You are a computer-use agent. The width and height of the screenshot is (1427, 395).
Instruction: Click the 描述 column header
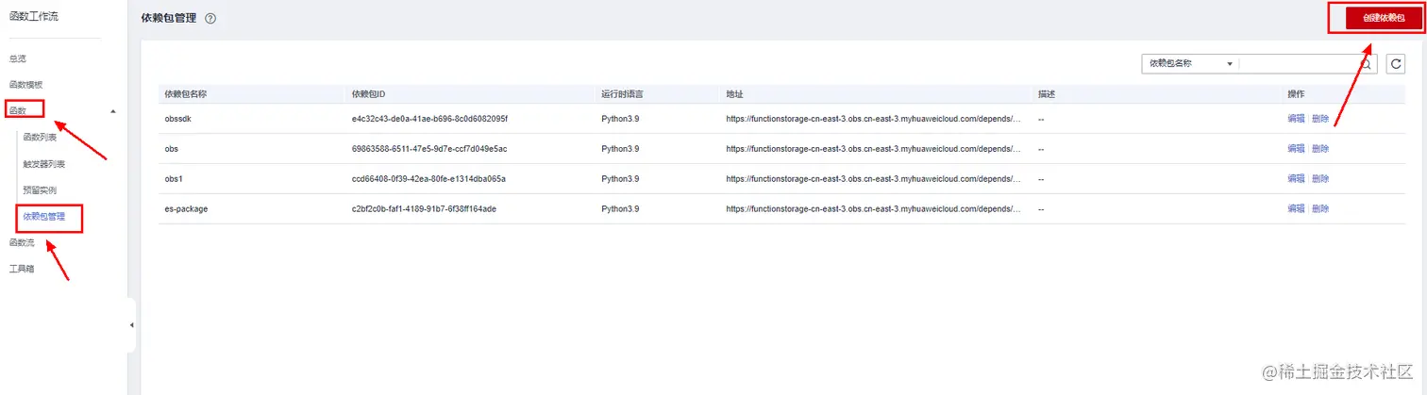pyautogui.click(x=1047, y=94)
